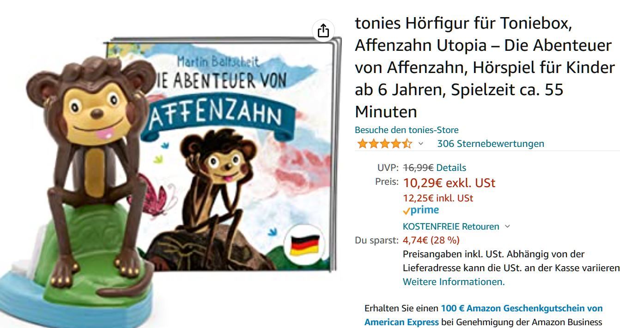Click the product title text
The height and width of the screenshot is (328, 620).
[x=485, y=67]
